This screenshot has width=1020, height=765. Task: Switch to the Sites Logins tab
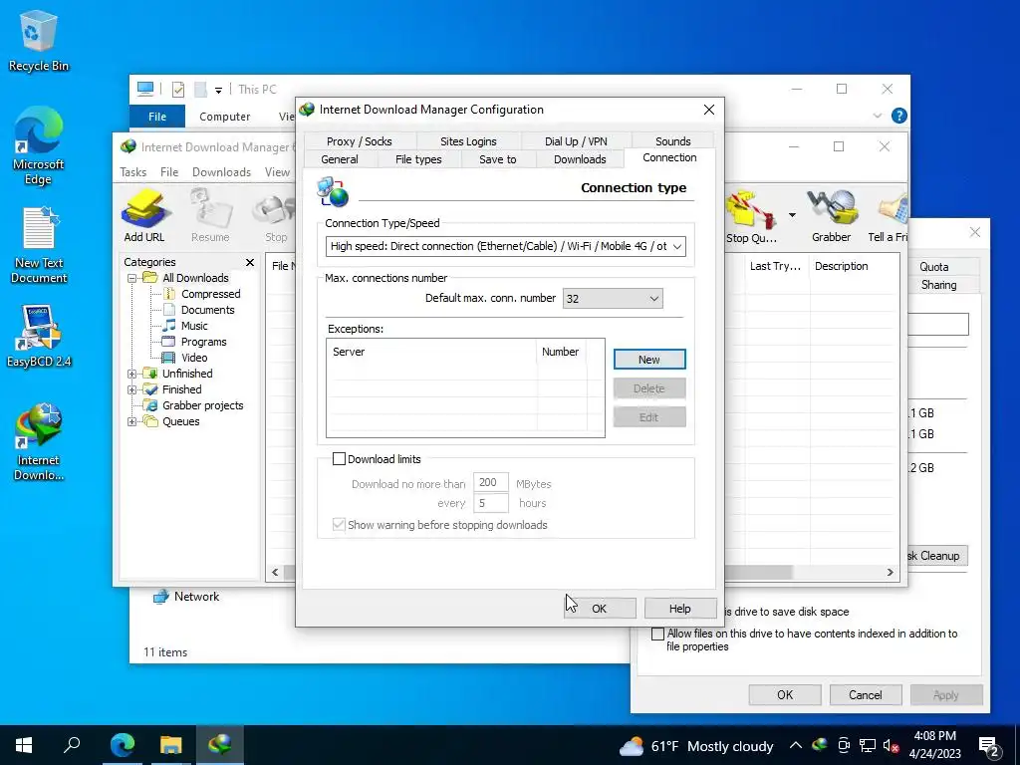tap(468, 141)
